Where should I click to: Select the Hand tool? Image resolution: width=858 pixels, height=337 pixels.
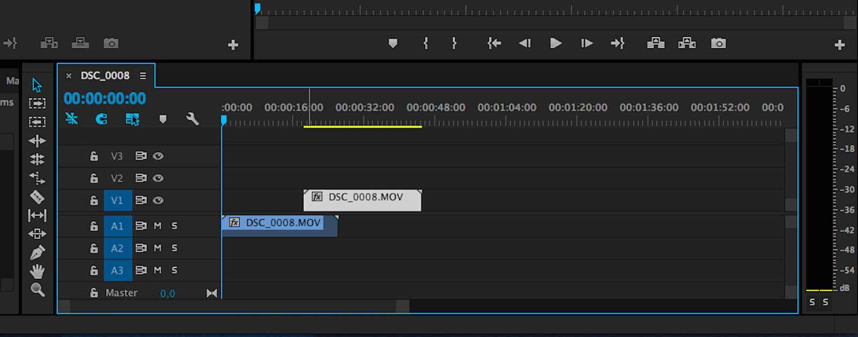(37, 271)
